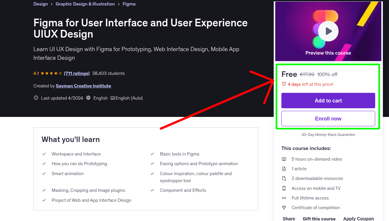Click the Add to cart button

[328, 101]
